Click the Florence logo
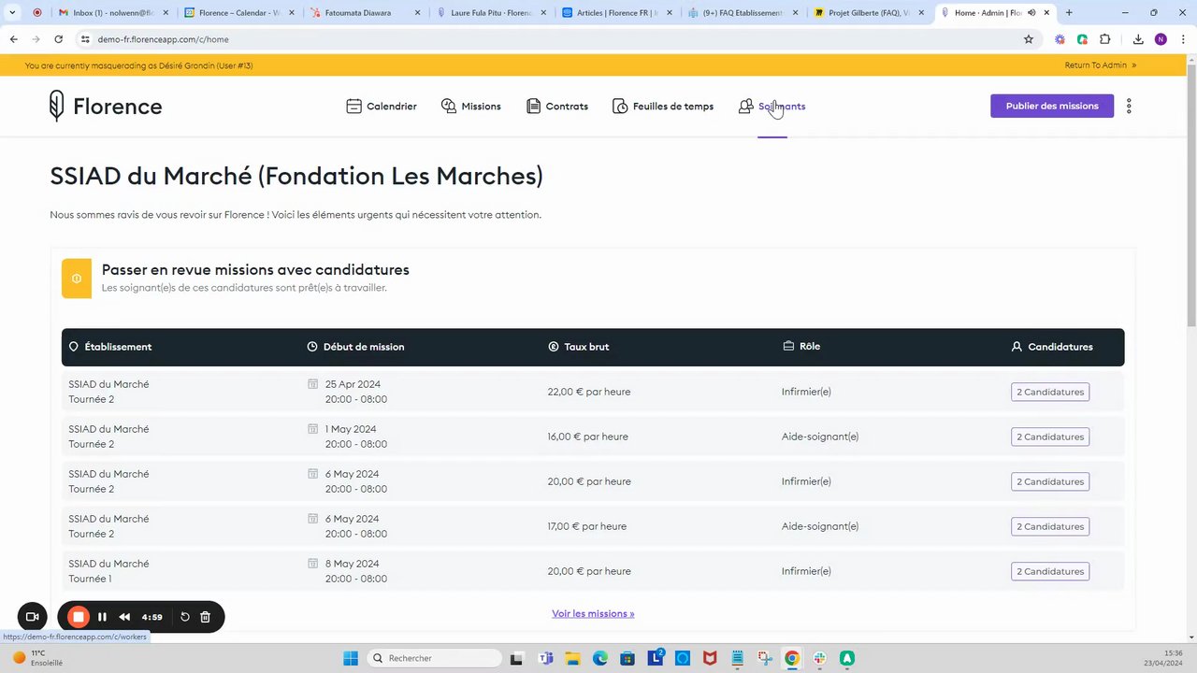This screenshot has height=673, width=1197. [106, 107]
